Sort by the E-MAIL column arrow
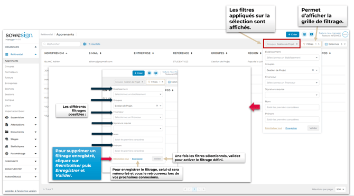This screenshot has height=196, width=354. [100, 53]
